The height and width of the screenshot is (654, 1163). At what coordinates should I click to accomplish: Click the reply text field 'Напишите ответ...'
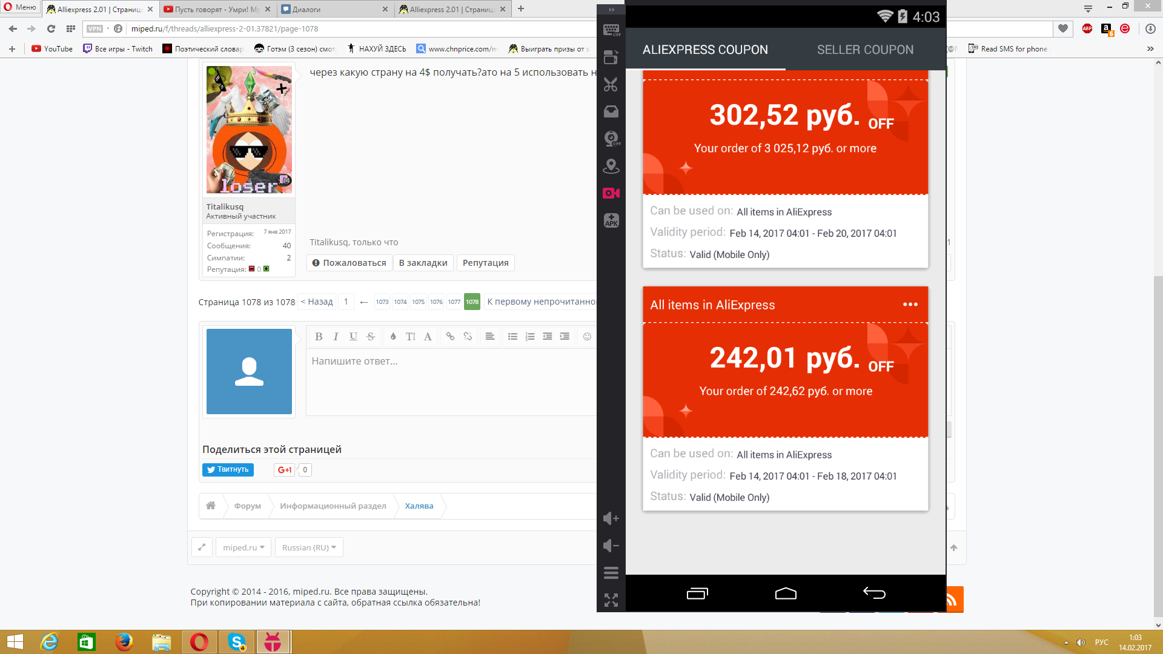[x=451, y=381]
